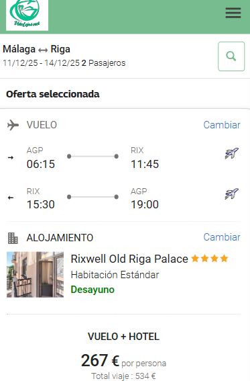Click the building icon beside ALOJAMIENTO
Viewport: 250px width, 381px height.
point(13,238)
